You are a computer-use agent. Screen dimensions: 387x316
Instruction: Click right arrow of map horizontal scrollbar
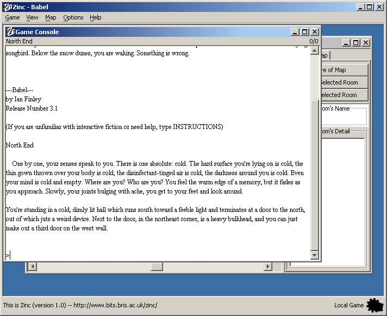(267, 267)
